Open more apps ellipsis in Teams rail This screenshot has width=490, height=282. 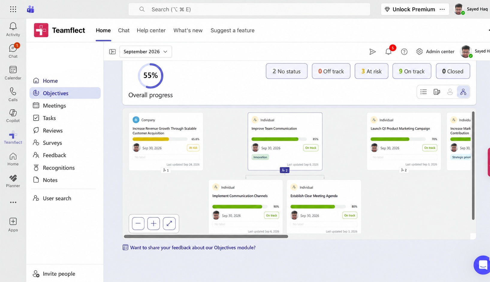[x=13, y=202]
